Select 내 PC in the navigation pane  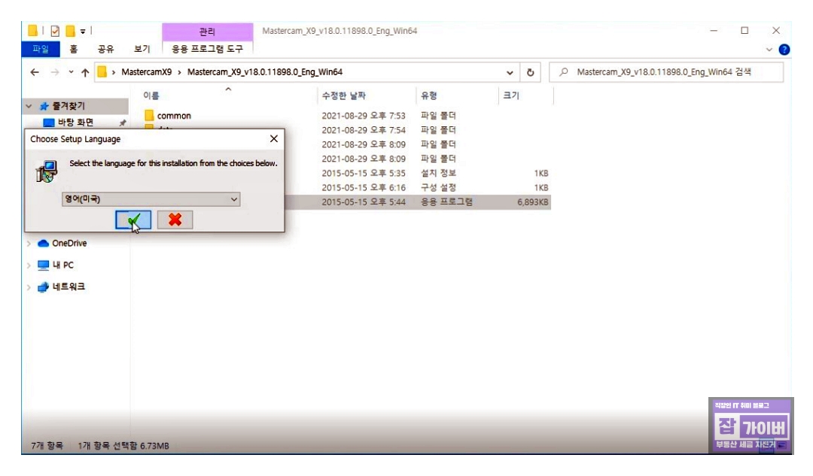(x=62, y=265)
